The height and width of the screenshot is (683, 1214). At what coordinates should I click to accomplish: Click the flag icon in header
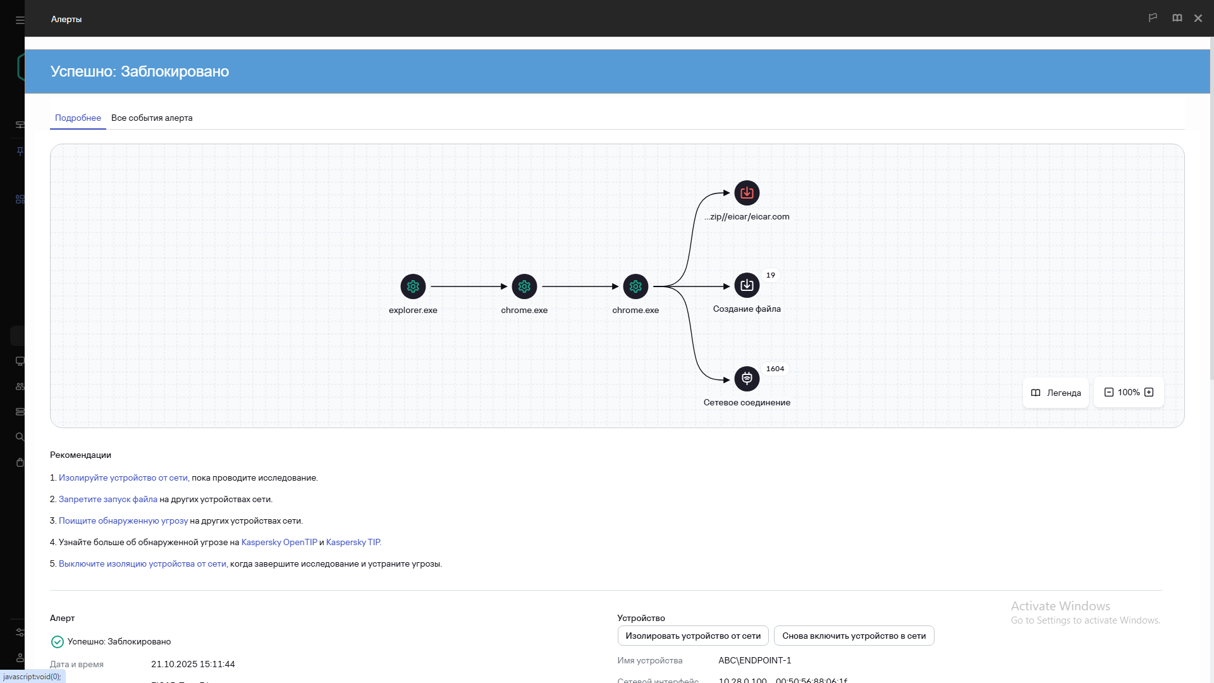[x=1153, y=18]
